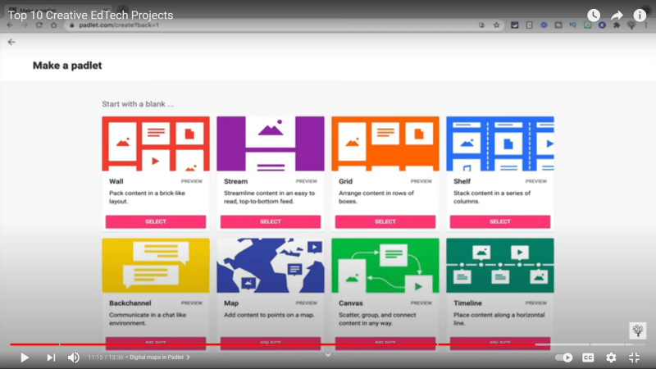The height and width of the screenshot is (369, 656).
Task: Open the Preview link for Grid
Action: 421,180
